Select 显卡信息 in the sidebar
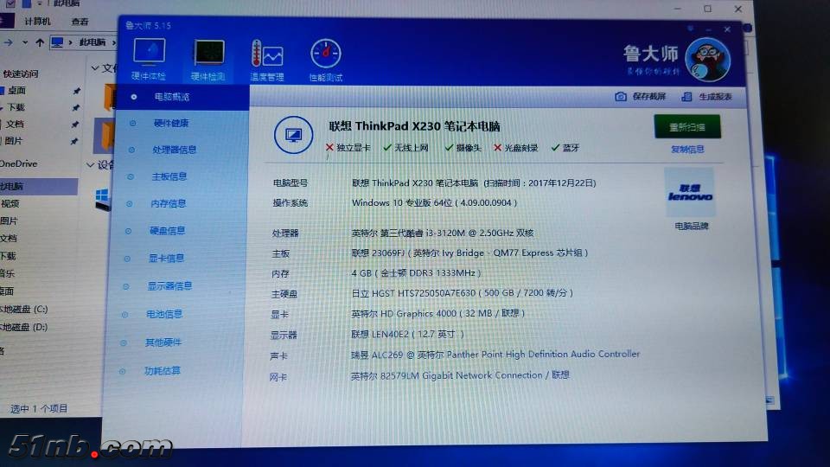This screenshot has height=467, width=830. pyautogui.click(x=166, y=259)
